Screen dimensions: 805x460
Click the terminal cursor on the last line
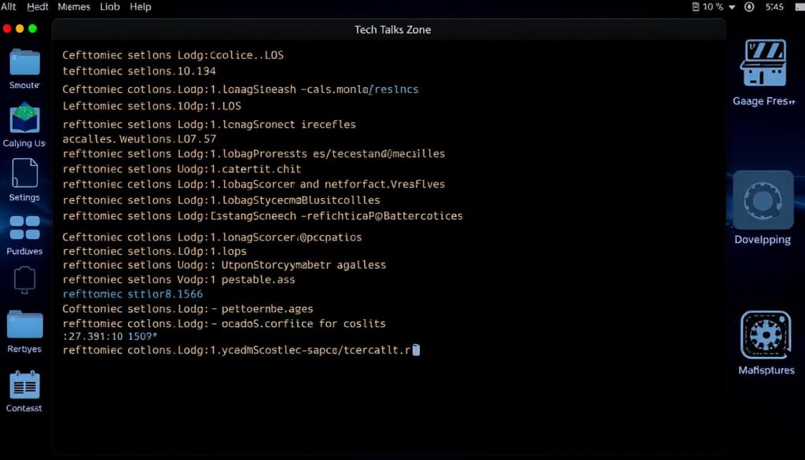(x=416, y=350)
